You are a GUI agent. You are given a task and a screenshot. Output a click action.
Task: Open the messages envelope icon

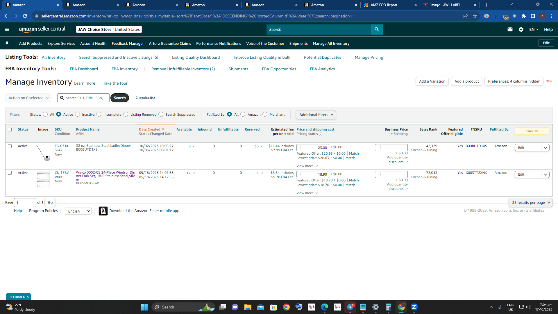(510, 29)
